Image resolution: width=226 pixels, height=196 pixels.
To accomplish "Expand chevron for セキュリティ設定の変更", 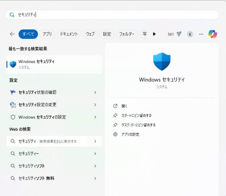I will coord(95,105).
